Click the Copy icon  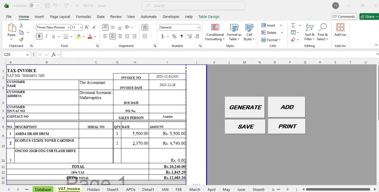21,33
